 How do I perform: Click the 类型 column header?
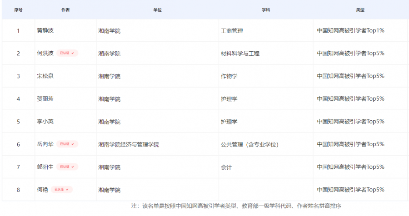(x=360, y=10)
